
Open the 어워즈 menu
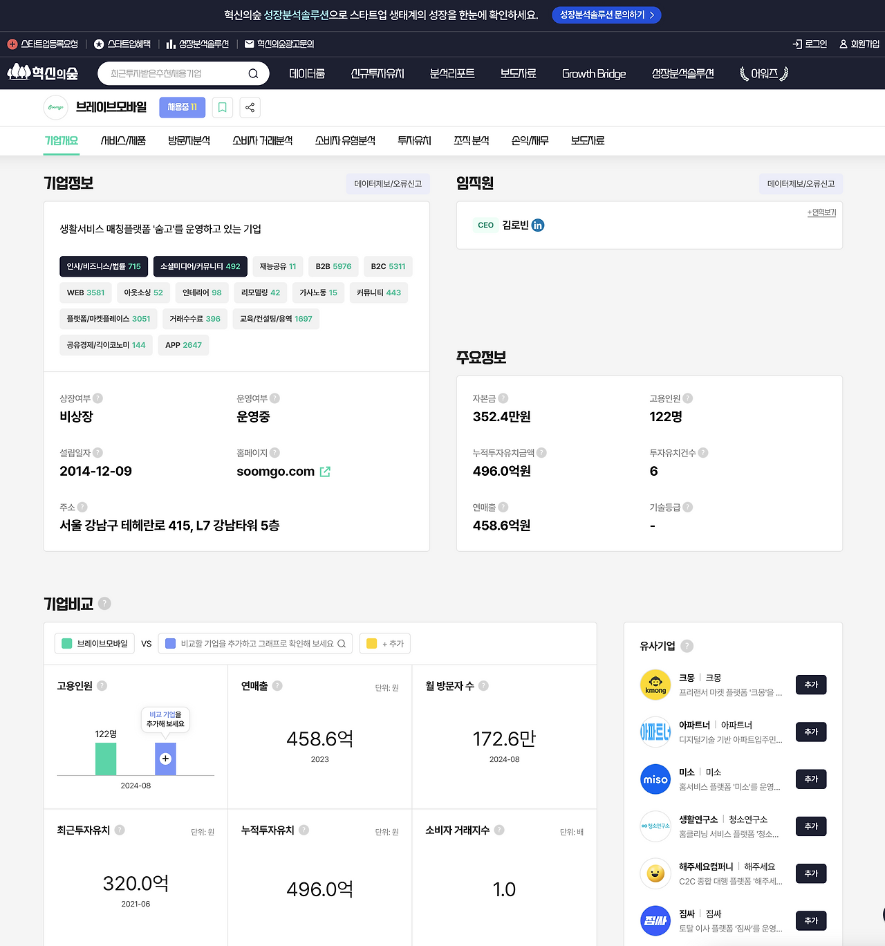click(x=764, y=73)
